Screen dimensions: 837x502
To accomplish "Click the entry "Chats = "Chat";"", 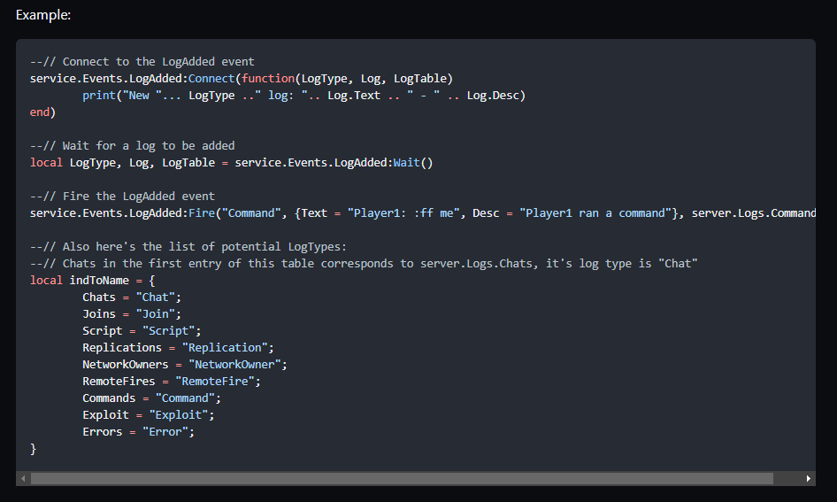I will 132,297.
